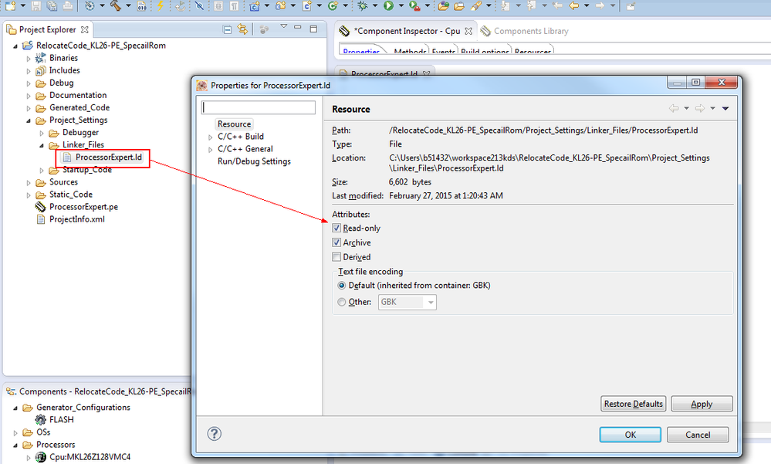Screen dimensions: 771x464
Task: Click the Save All toolbar icon
Action: click(x=52, y=6)
